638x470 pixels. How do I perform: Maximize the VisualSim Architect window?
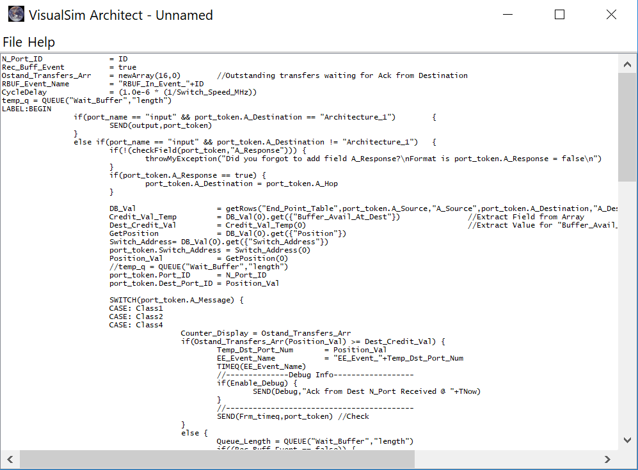tap(559, 15)
